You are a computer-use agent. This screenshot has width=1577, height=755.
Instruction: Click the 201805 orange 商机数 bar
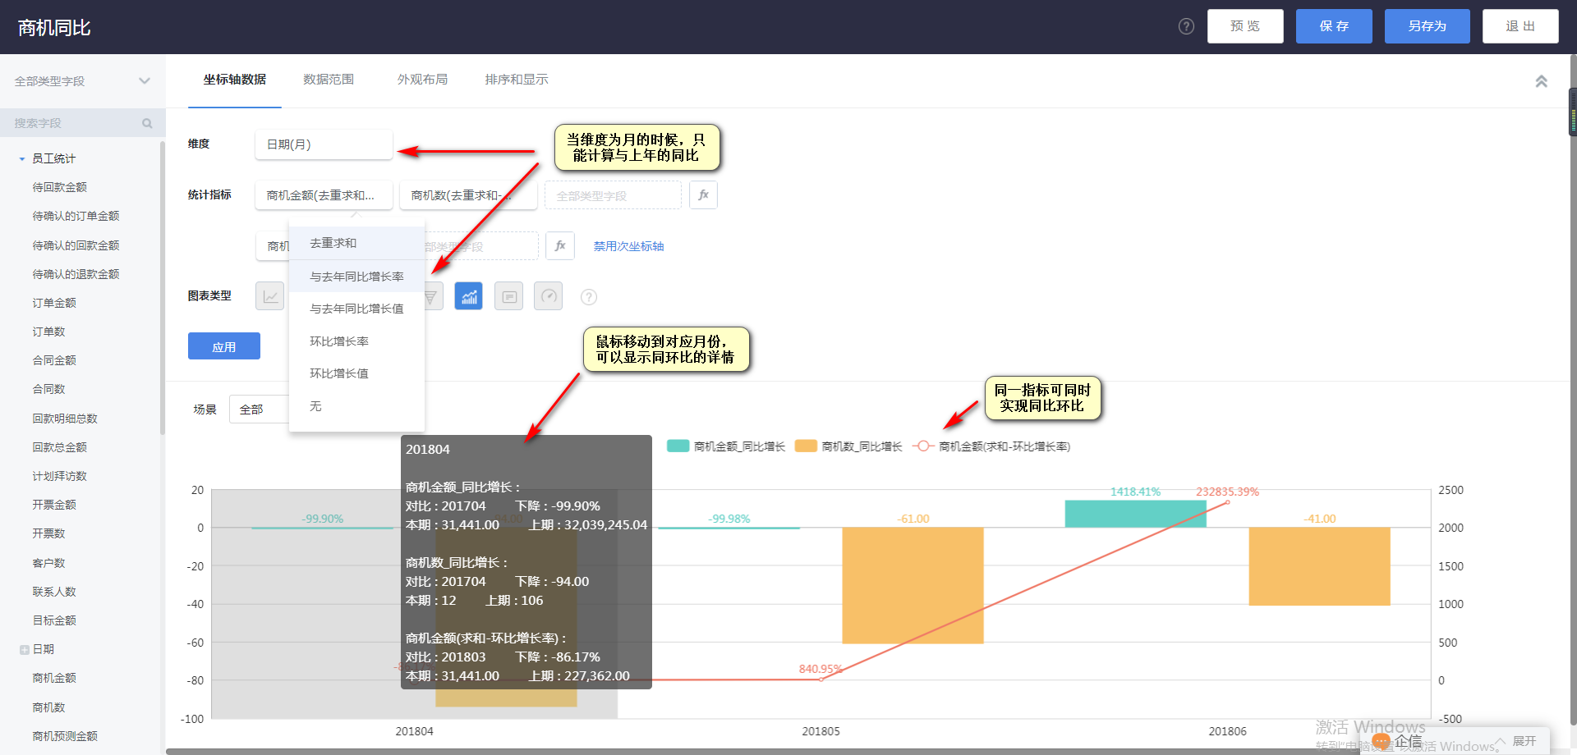point(913,585)
